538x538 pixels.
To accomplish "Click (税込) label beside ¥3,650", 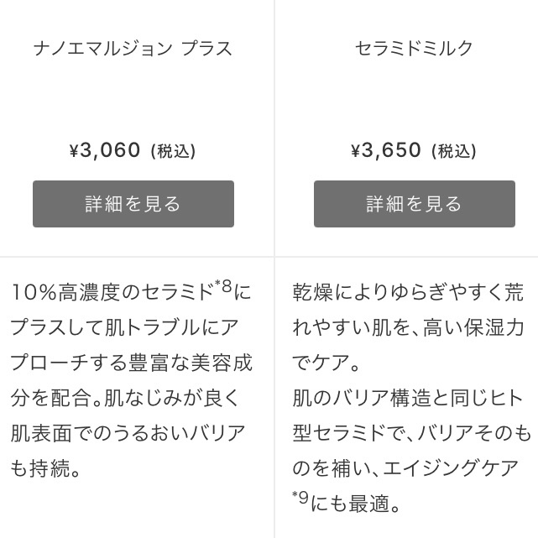I will pyautogui.click(x=454, y=152).
